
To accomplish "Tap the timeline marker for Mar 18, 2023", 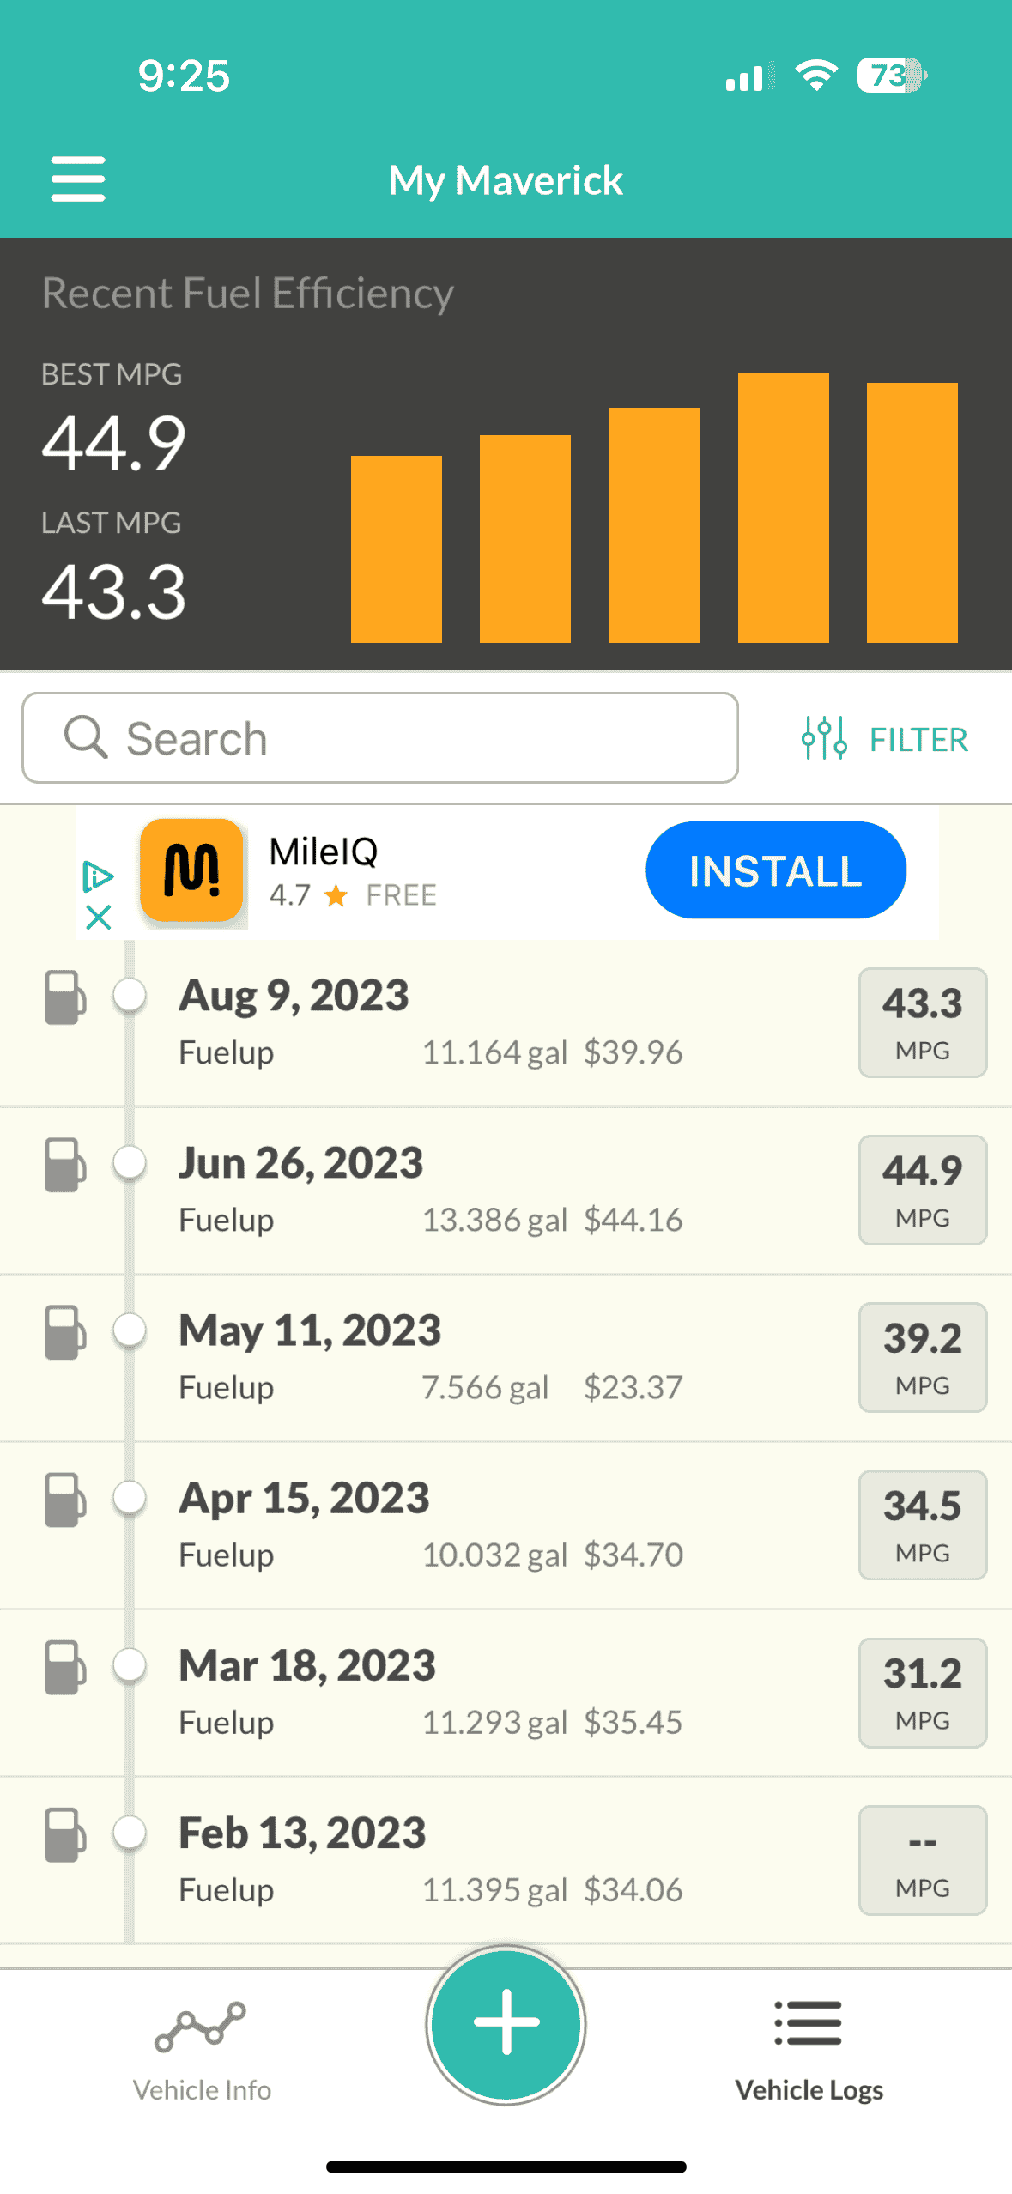I will click(x=130, y=1664).
